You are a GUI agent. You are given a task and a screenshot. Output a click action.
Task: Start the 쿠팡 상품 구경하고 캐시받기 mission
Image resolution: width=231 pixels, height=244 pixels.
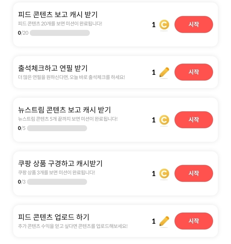pyautogui.click(x=193, y=173)
